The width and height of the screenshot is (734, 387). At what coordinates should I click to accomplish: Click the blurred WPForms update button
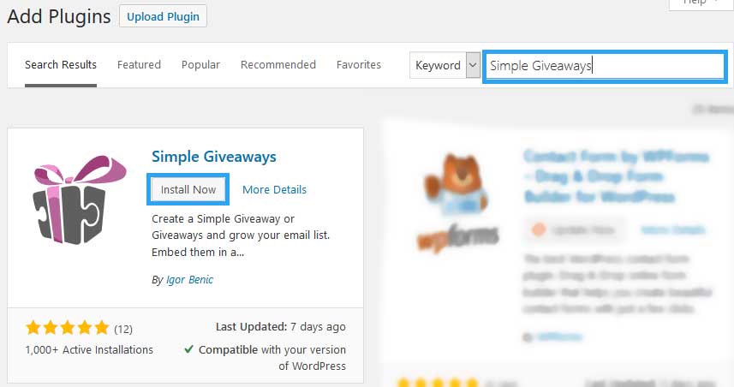[x=576, y=229]
